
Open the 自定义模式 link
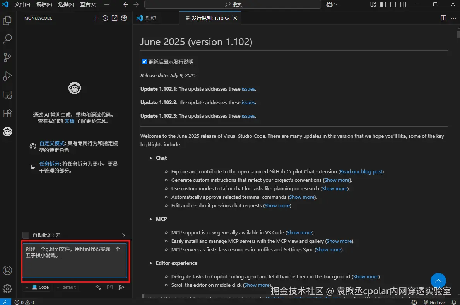52,143
